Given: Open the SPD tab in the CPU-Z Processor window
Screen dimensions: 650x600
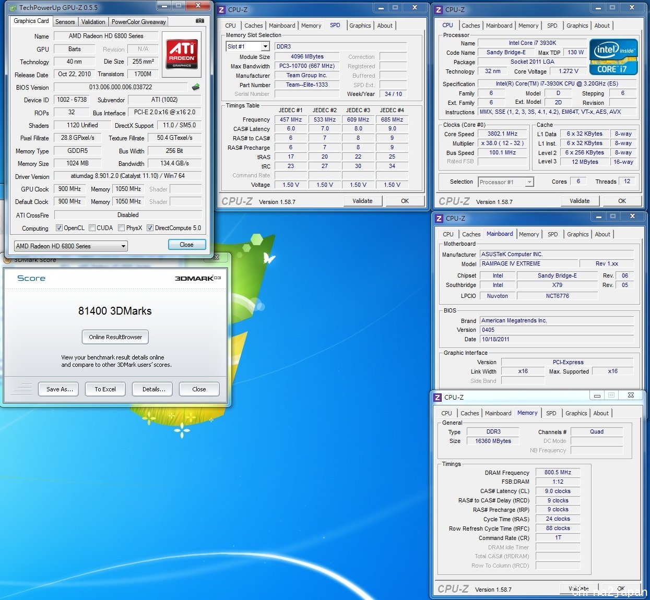Looking at the screenshot, I should click(552, 26).
